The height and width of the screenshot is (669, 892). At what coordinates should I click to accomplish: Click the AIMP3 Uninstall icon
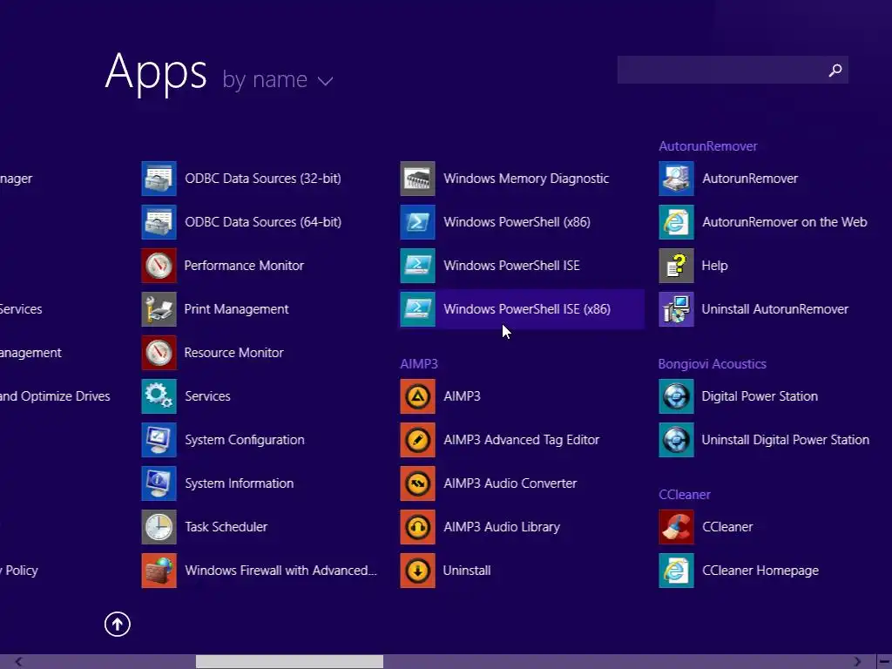tap(417, 571)
